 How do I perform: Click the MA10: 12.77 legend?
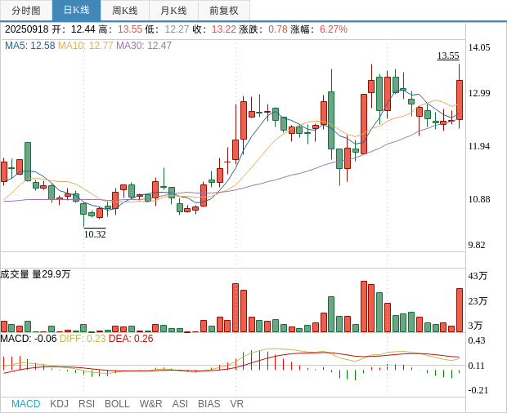(85, 46)
